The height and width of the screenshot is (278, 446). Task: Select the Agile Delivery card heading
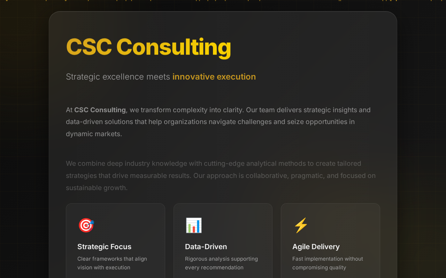(316, 247)
